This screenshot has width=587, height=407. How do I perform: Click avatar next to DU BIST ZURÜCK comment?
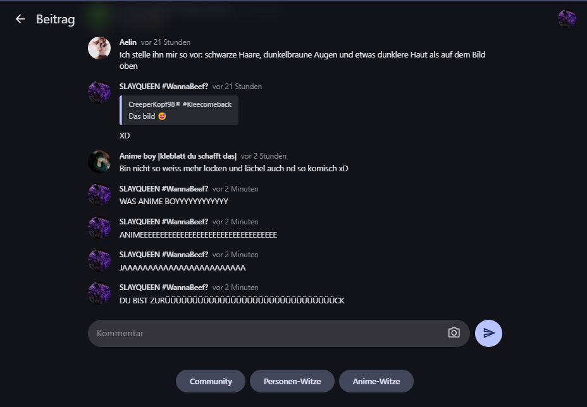click(99, 293)
